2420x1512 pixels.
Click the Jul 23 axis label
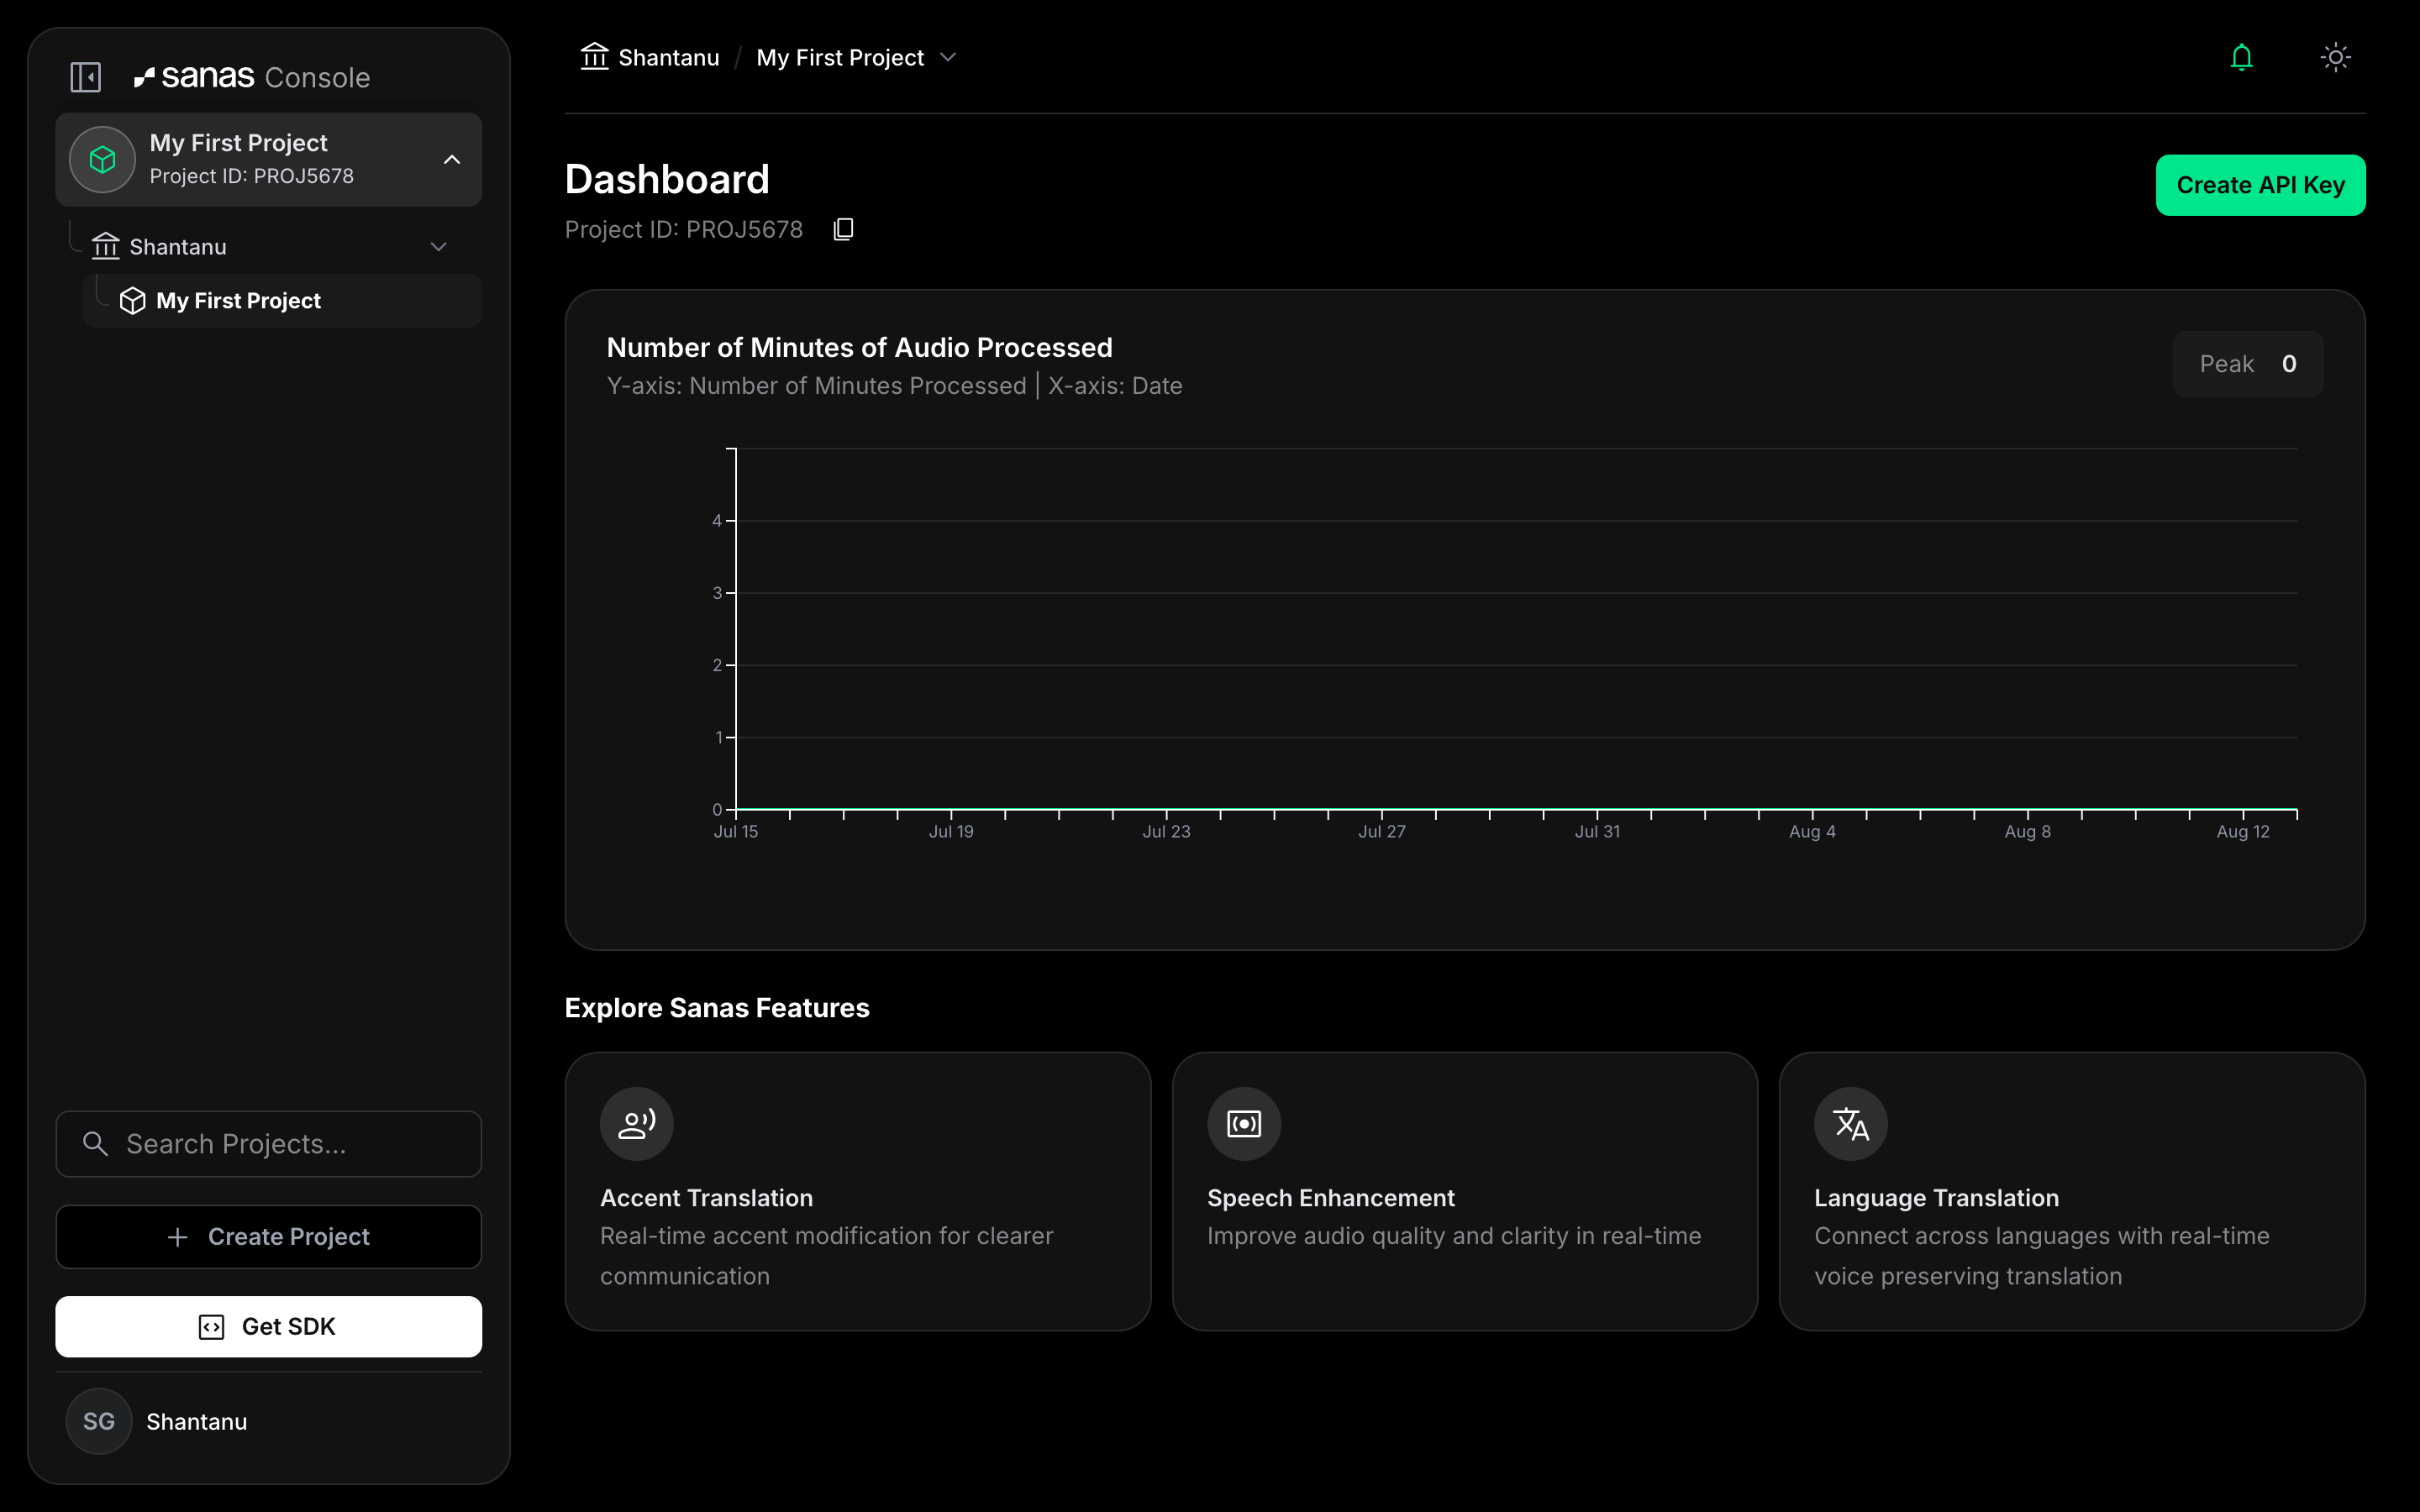[1166, 832]
